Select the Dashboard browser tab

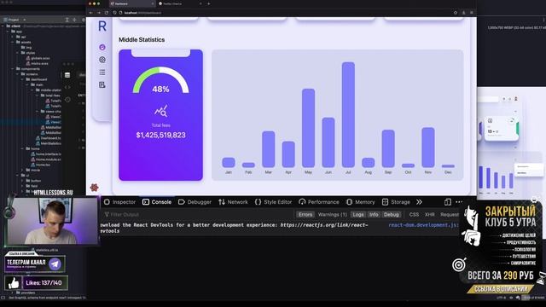click(131, 3)
